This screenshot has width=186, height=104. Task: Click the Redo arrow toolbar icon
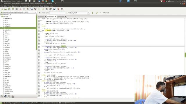pyautogui.click(x=43, y=9)
